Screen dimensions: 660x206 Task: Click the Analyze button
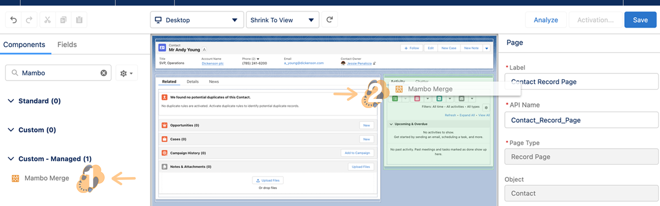(545, 20)
